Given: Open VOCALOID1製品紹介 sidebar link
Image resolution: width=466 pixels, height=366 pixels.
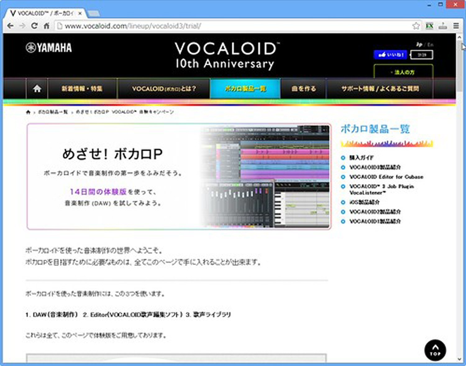Looking at the screenshot, I should point(375,222).
